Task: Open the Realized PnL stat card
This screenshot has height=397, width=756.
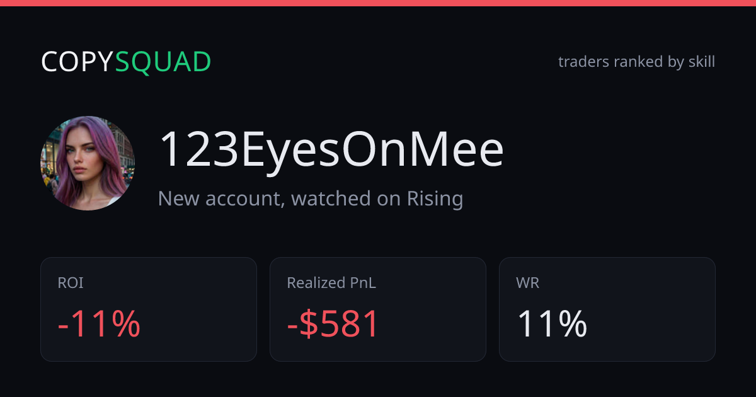Action: click(378, 309)
